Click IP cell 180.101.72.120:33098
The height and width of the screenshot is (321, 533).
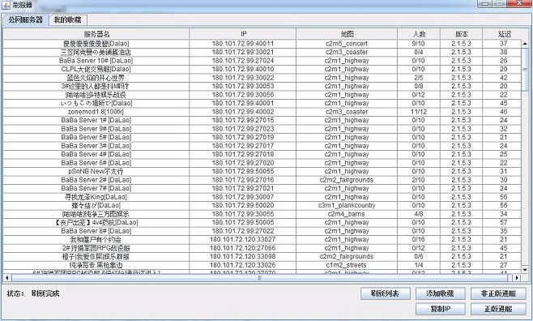(x=243, y=256)
